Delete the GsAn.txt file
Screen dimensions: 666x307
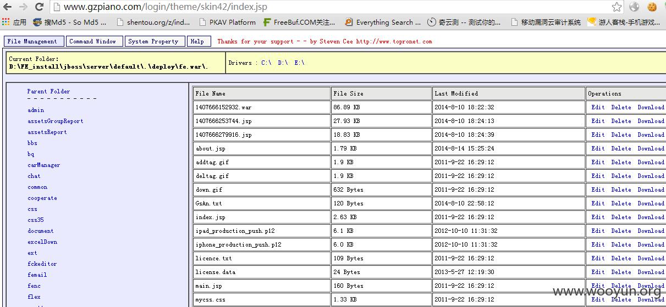pyautogui.click(x=621, y=204)
